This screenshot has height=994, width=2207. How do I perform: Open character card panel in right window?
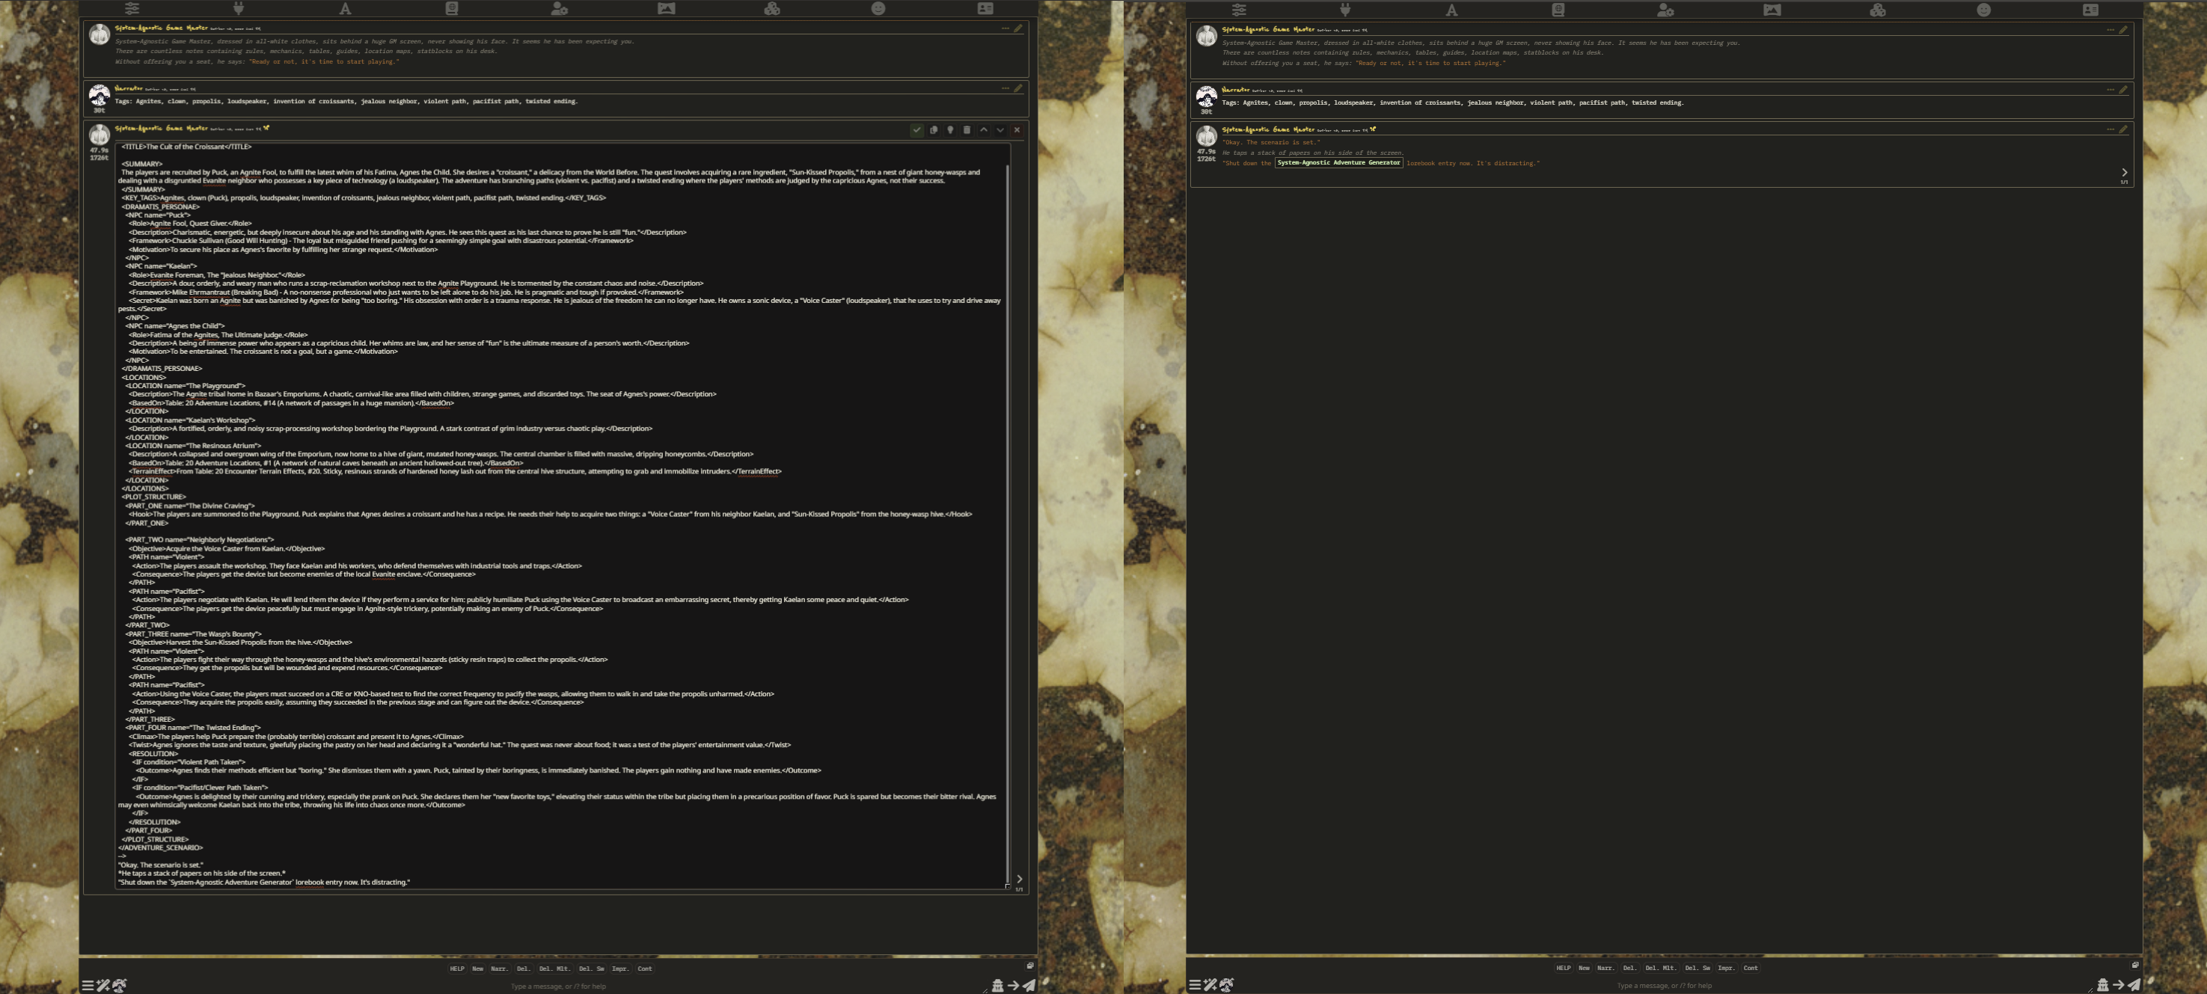[2090, 10]
